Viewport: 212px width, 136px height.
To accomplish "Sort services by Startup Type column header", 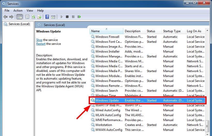I will pos(172,31).
